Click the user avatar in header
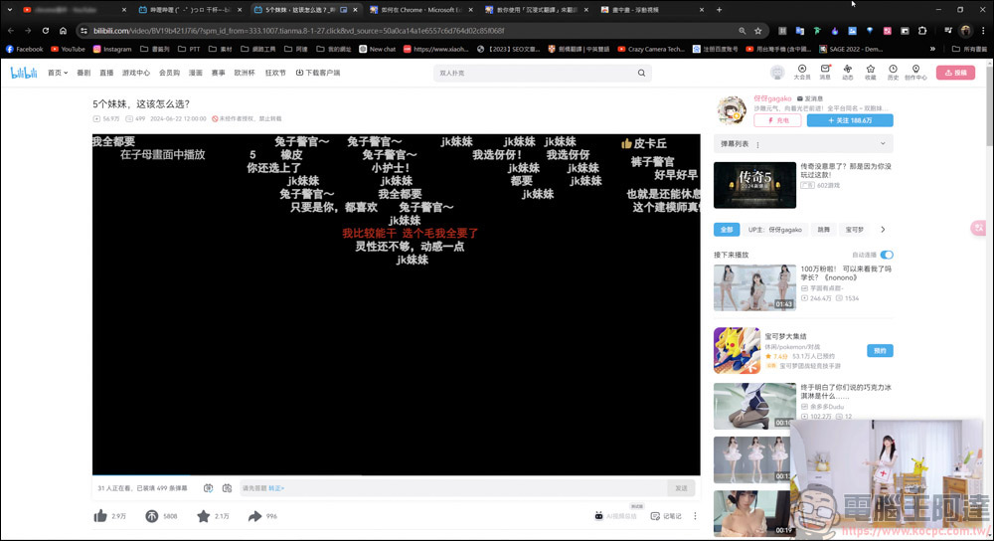Image resolution: width=994 pixels, height=541 pixels. (x=777, y=73)
